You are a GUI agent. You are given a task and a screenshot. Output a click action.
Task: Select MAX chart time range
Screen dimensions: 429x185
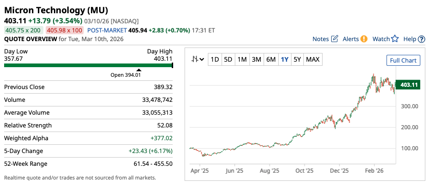tap(312, 59)
